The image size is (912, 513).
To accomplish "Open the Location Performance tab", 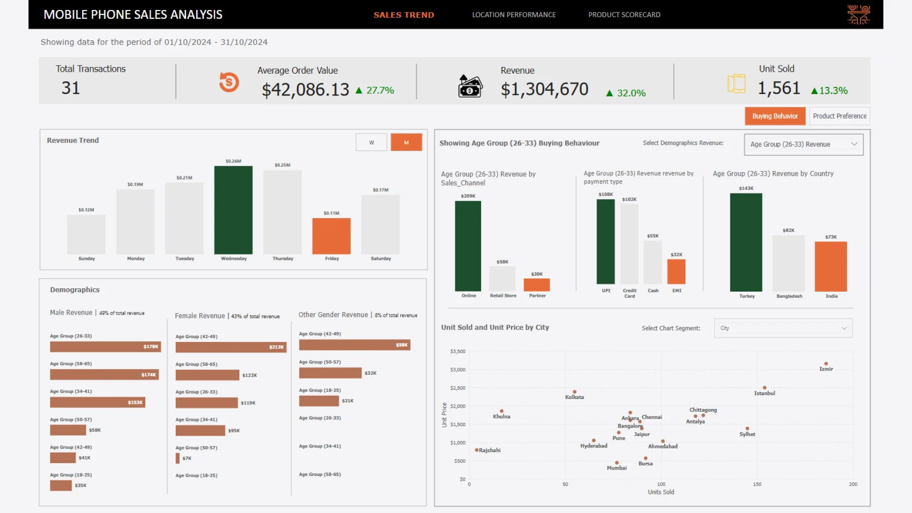I will pos(513,15).
